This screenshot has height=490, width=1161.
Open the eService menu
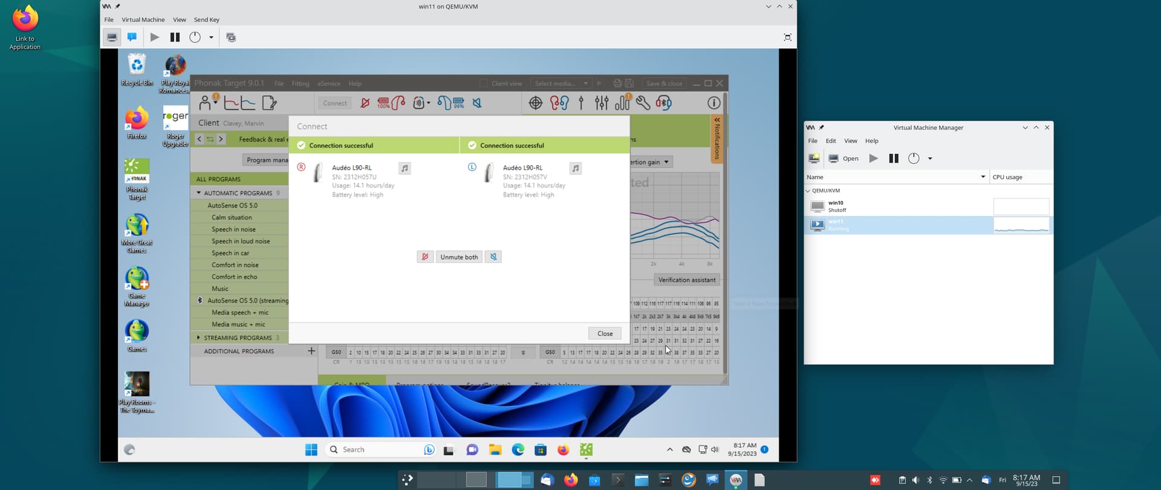329,83
